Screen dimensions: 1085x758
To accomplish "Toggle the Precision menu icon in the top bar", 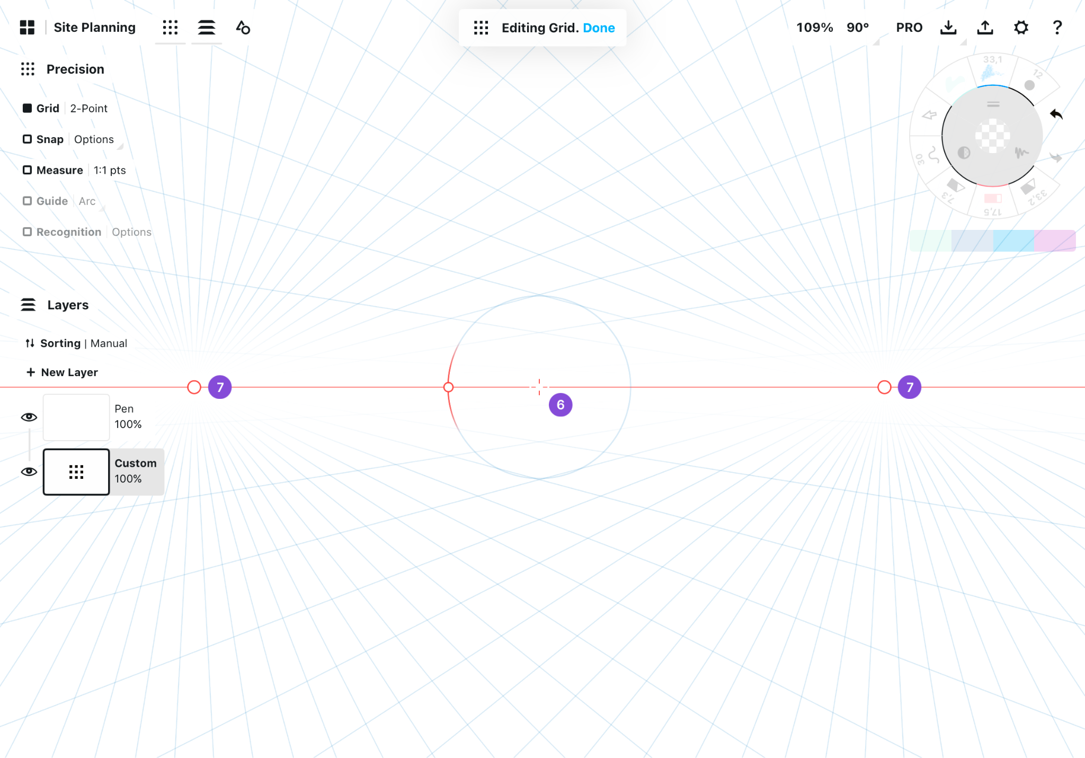I will click(170, 28).
